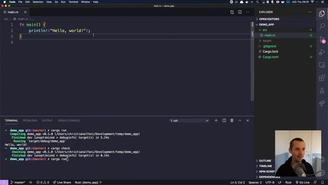Click the Ln 3, Col 2 cursor position

click(x=237, y=182)
